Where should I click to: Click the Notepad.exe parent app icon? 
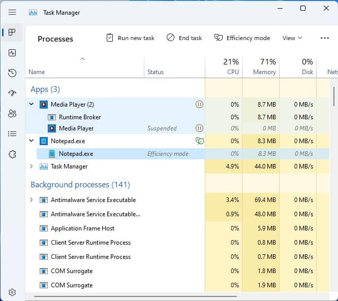pos(44,141)
